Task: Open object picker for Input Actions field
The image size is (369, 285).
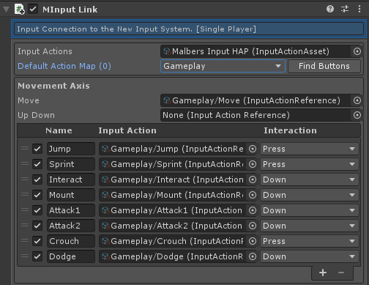Action: (357, 51)
